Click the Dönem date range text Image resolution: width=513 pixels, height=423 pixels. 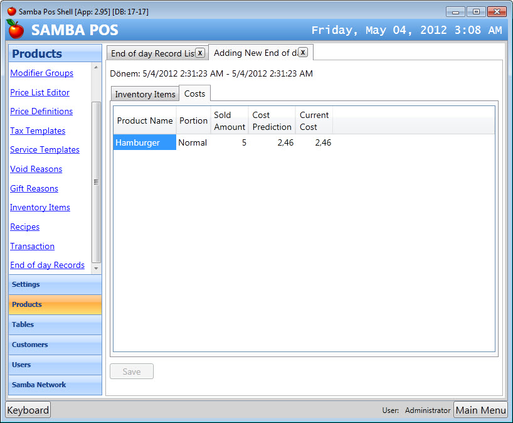211,73
